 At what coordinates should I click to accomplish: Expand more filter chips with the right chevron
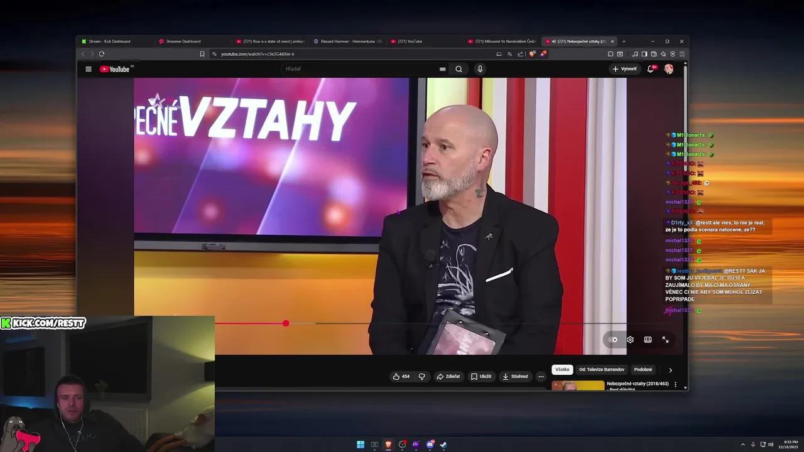pyautogui.click(x=671, y=370)
